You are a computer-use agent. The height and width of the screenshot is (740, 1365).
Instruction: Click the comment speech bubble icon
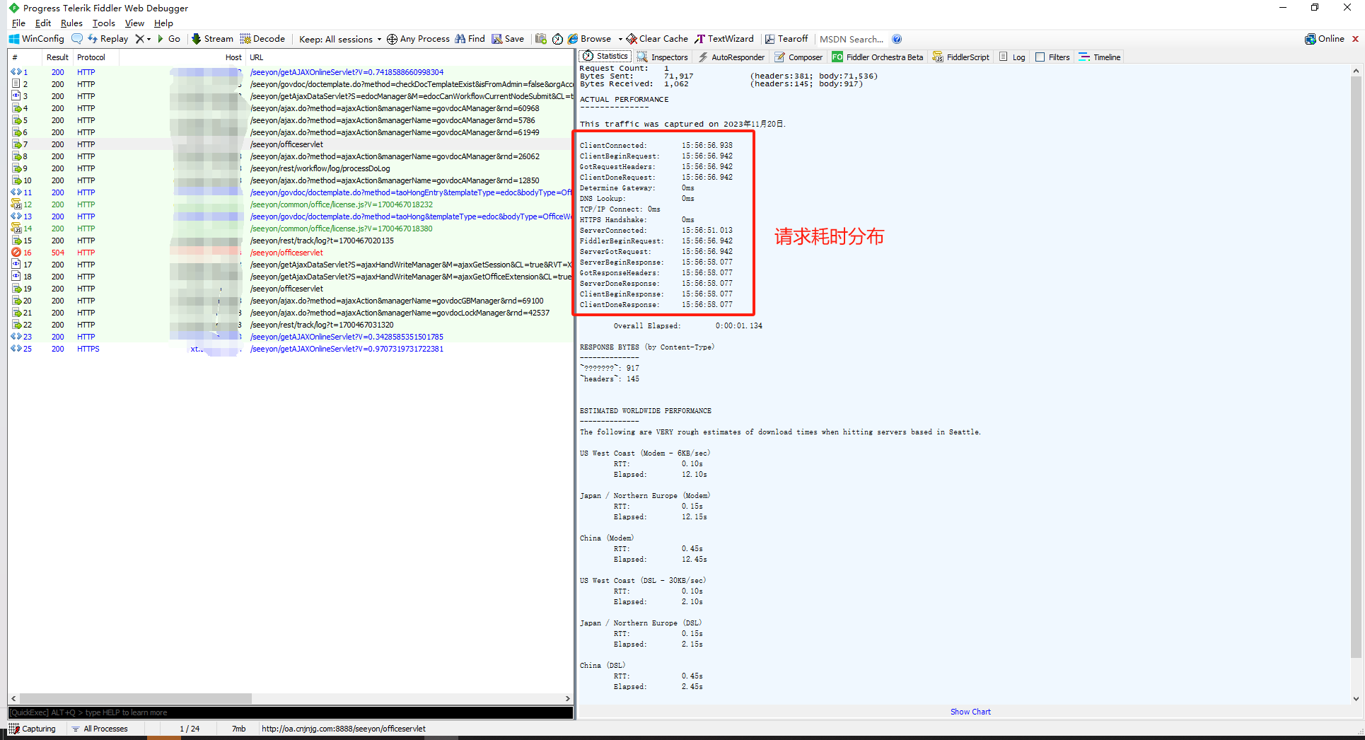[77, 39]
